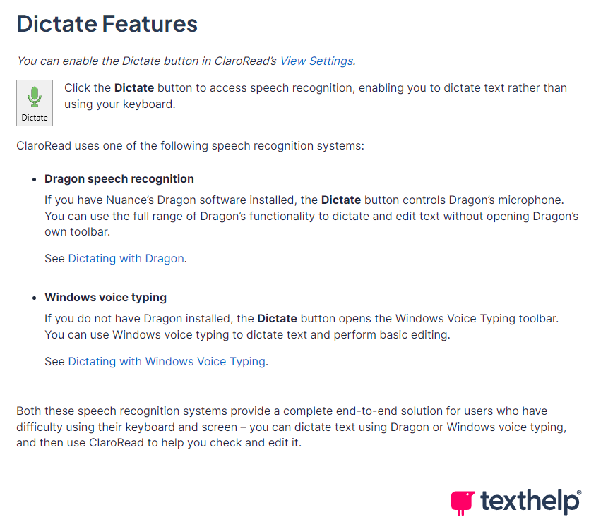
Task: Click the texthelp wordmark text
Action: (529, 501)
